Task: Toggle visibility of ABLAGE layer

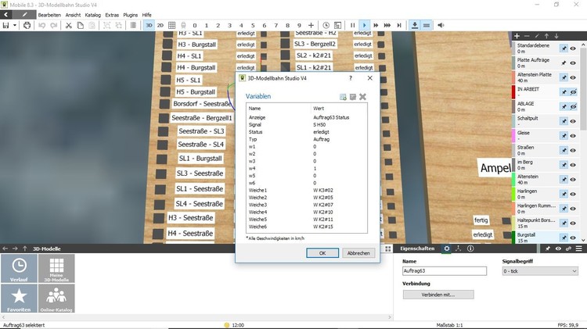Action: [x=573, y=106]
